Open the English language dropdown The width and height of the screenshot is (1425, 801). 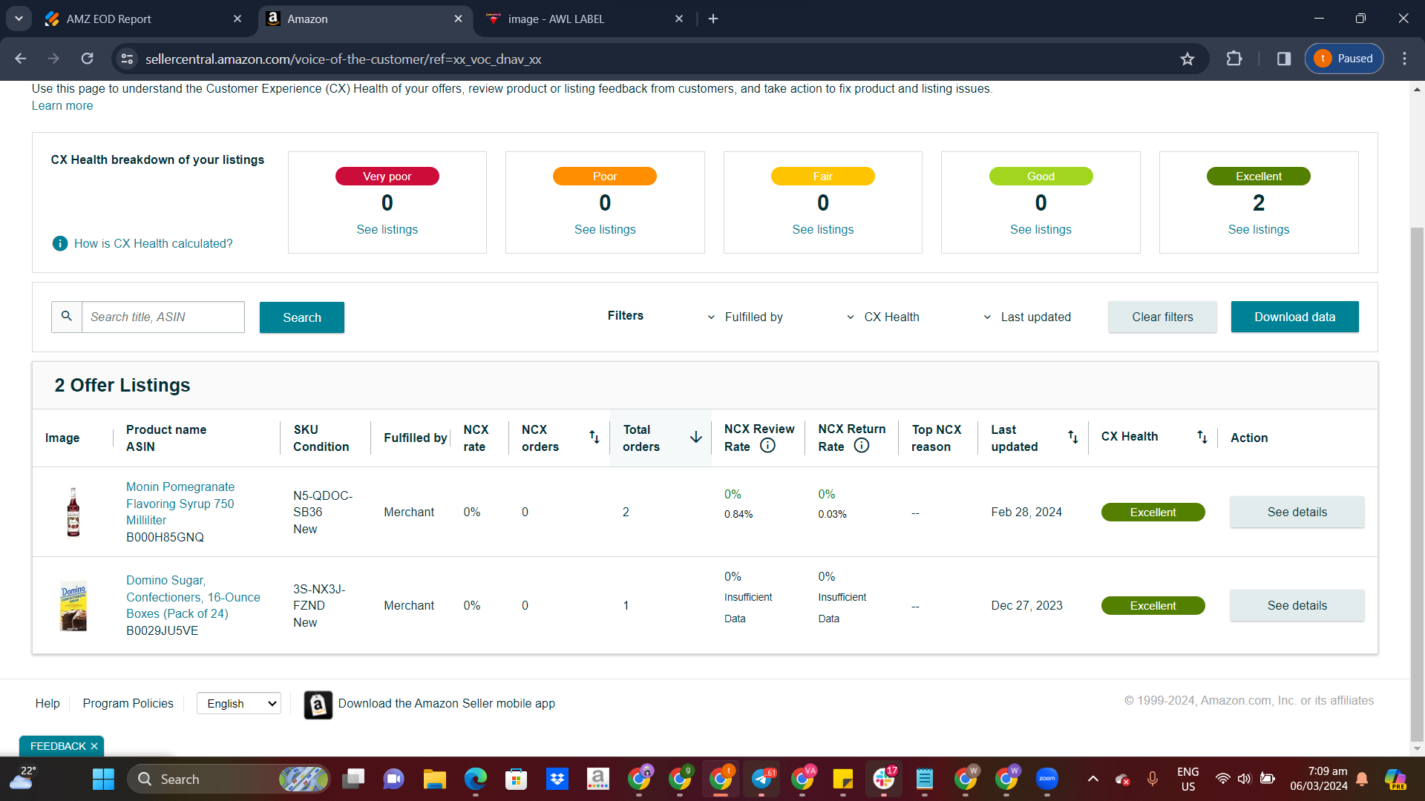pyautogui.click(x=239, y=704)
